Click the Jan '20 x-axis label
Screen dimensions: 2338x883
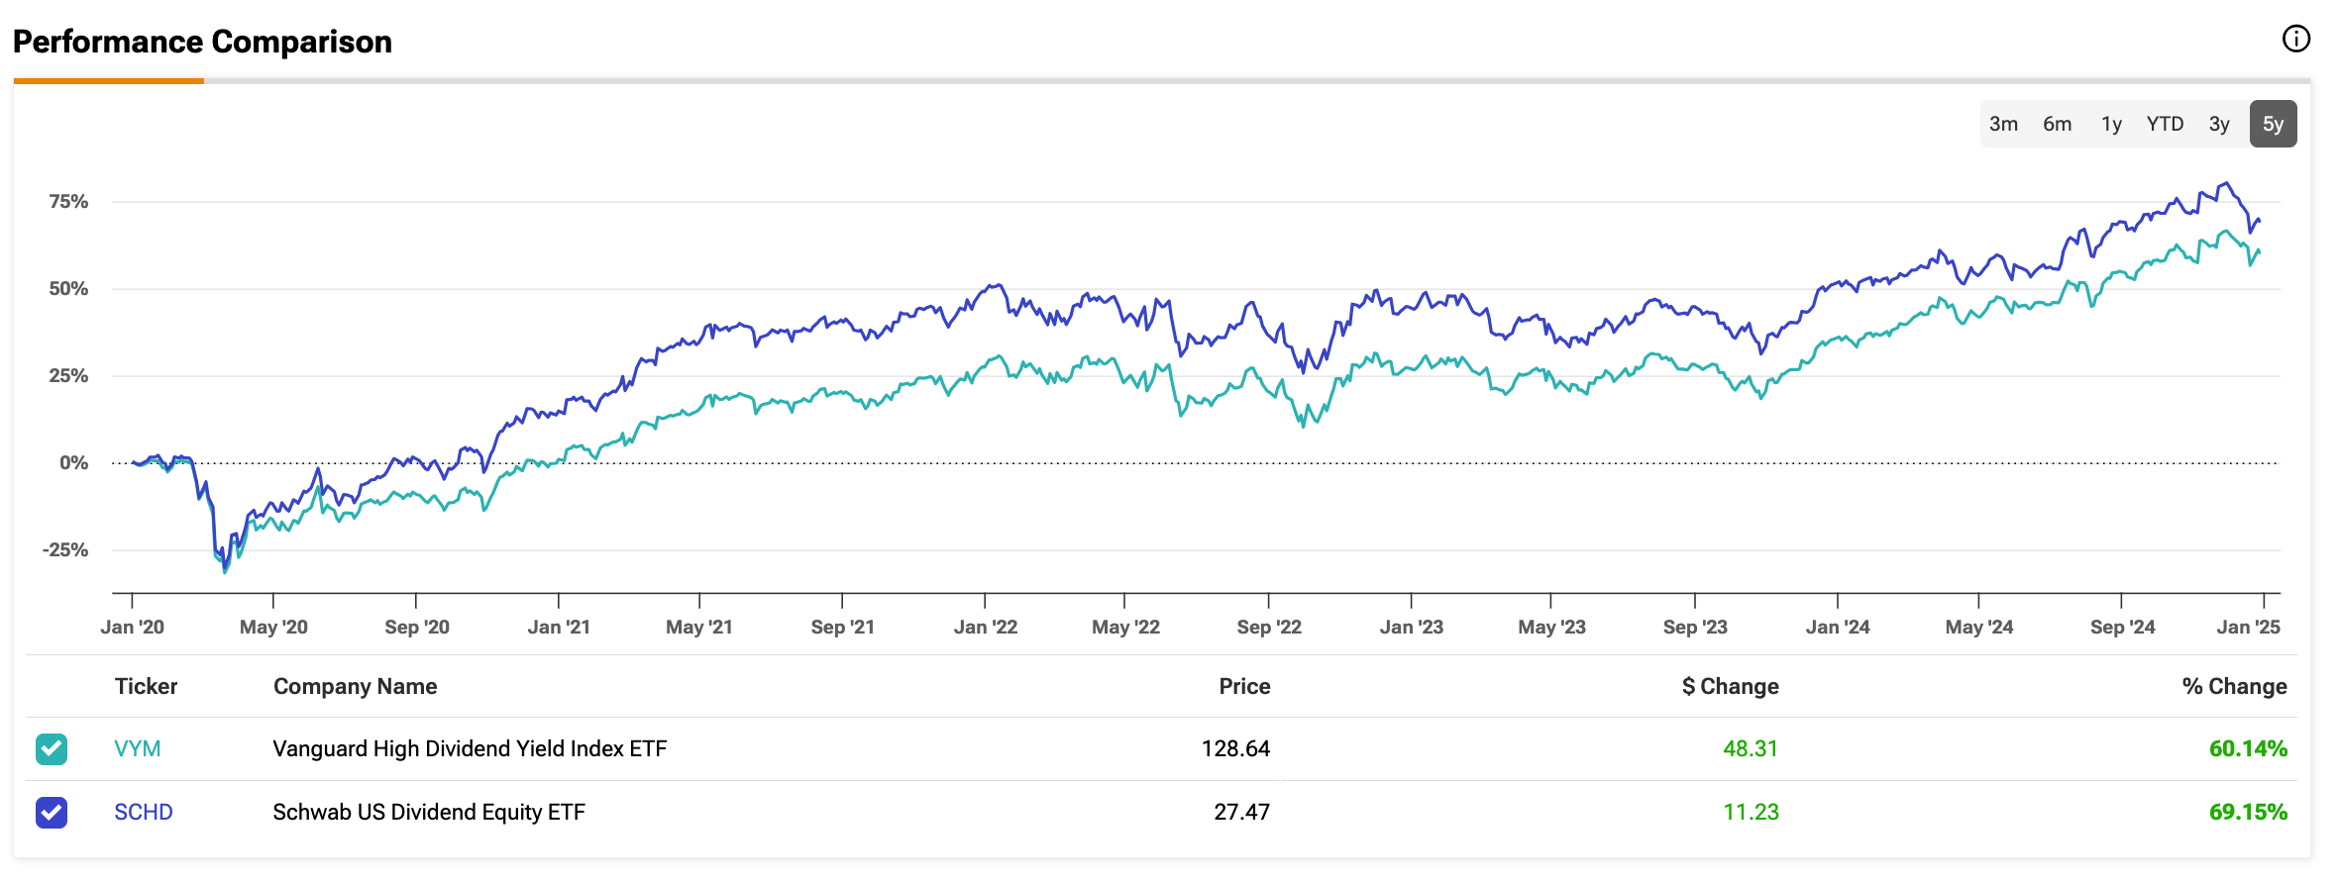(133, 628)
